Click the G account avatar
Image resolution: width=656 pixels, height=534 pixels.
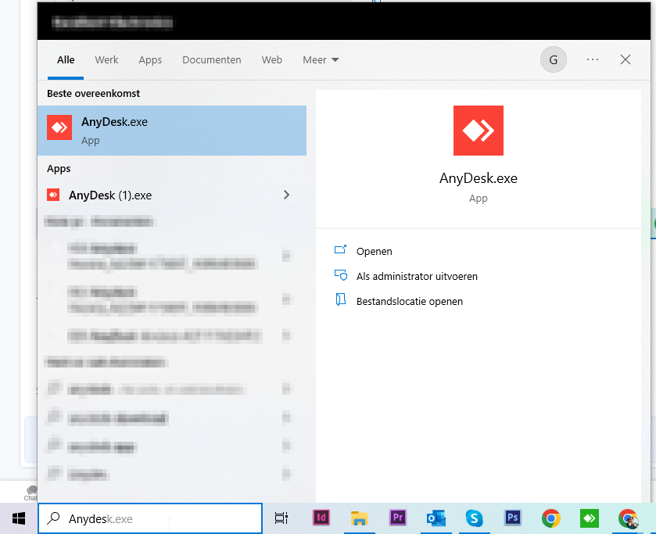pos(553,60)
